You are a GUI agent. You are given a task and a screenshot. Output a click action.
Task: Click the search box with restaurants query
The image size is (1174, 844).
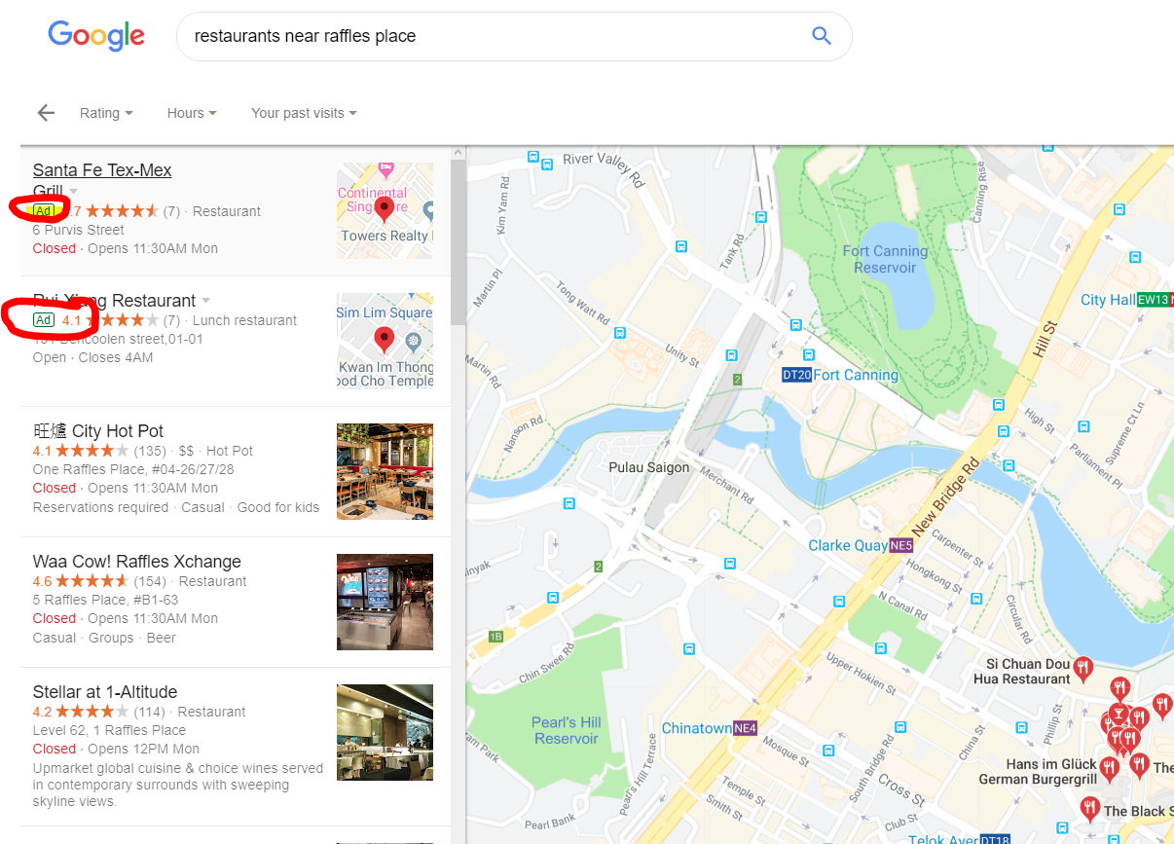tap(514, 36)
